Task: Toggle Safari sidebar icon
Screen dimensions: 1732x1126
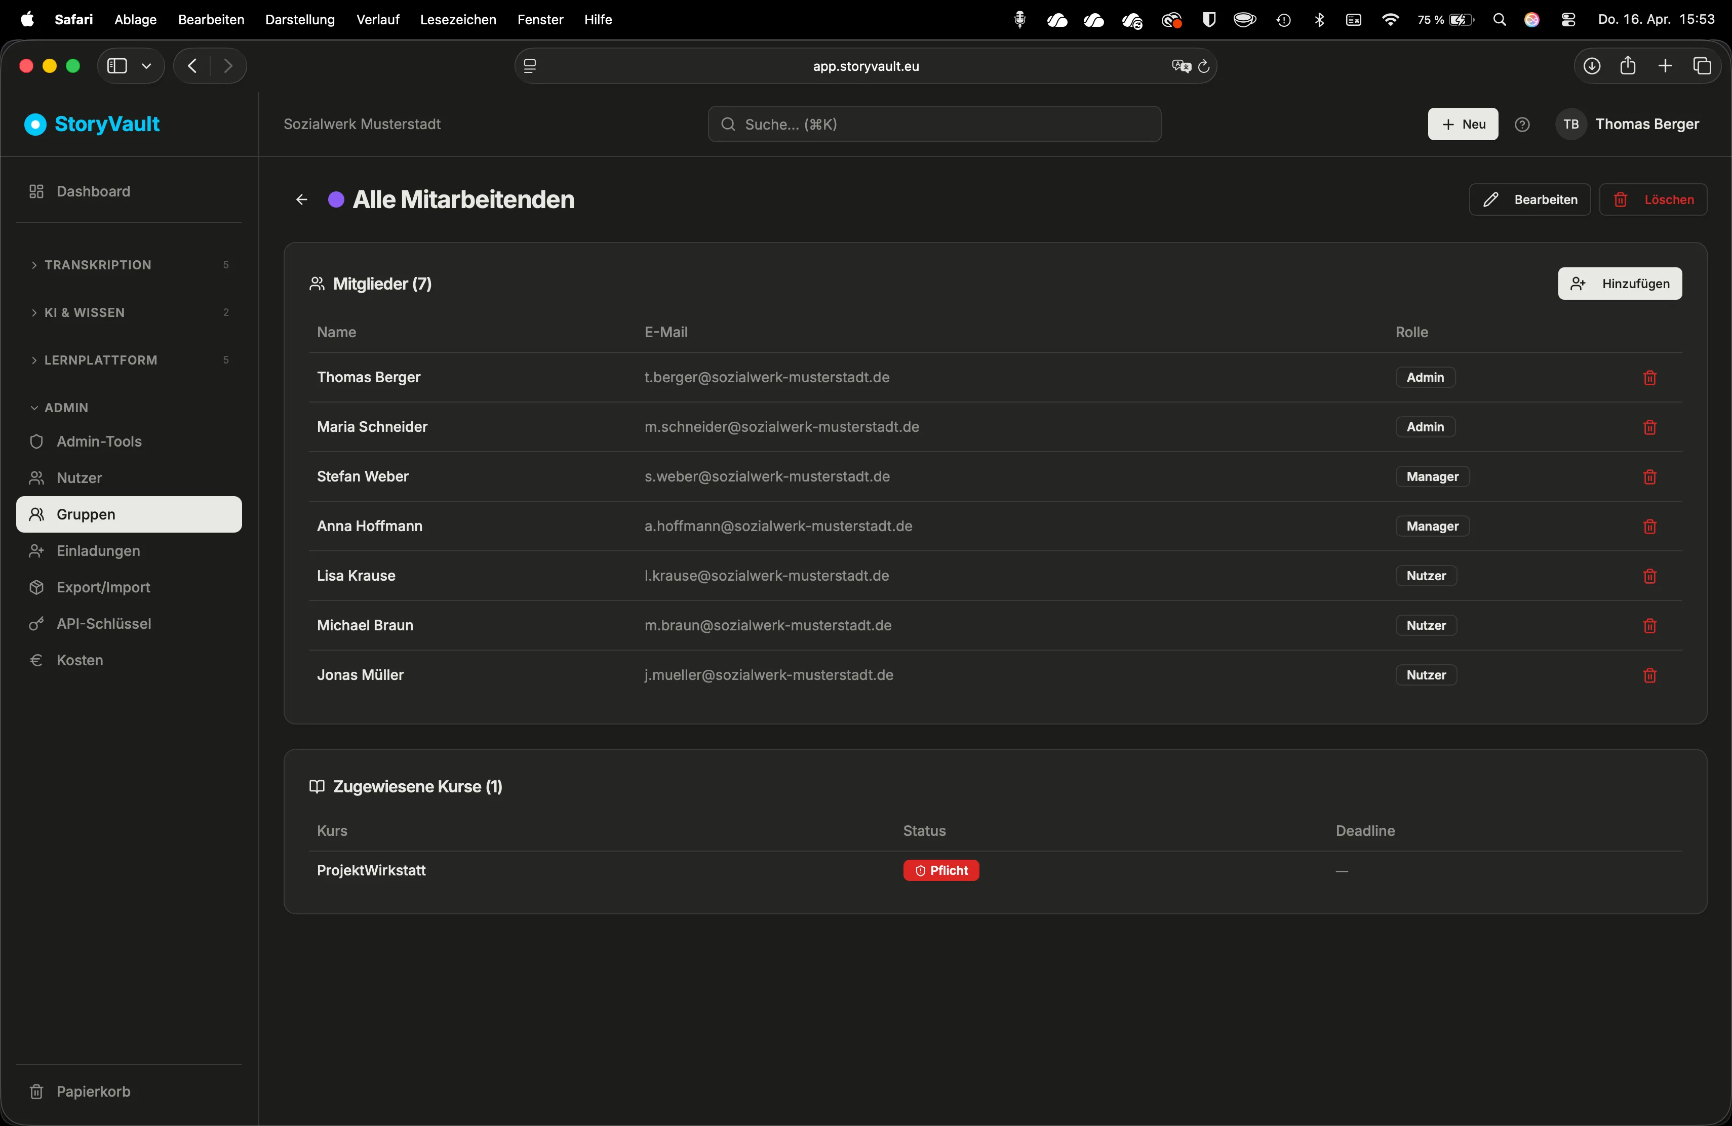Action: pos(117,66)
